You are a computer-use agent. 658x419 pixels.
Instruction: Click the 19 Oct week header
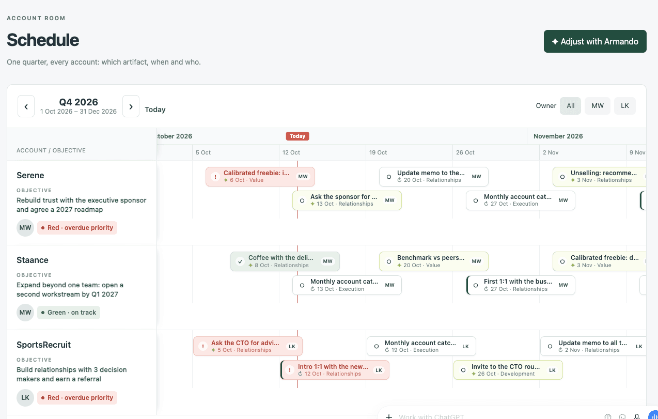coord(378,152)
